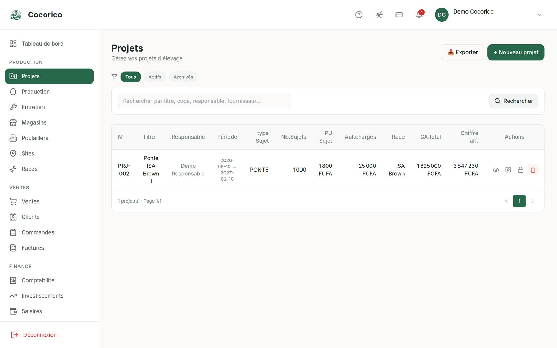Select the Actifs filter tab
The height and width of the screenshot is (348, 557).
point(155,77)
